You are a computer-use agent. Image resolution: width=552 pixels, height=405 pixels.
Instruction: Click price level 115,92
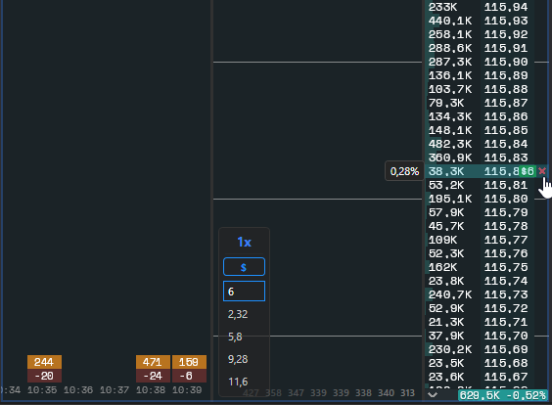pyautogui.click(x=506, y=34)
